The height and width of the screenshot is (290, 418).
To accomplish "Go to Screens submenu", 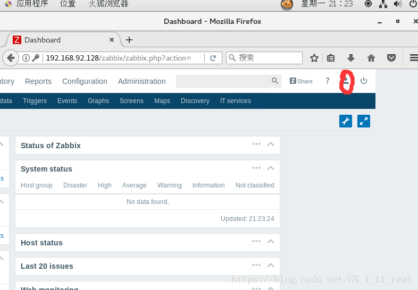I will pos(131,101).
